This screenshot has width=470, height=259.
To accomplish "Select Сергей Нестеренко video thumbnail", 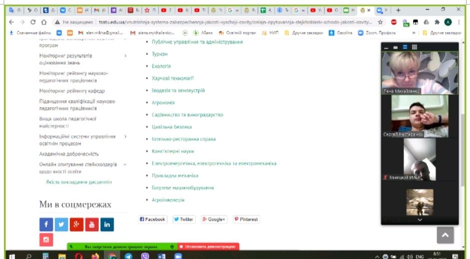I will [420, 116].
